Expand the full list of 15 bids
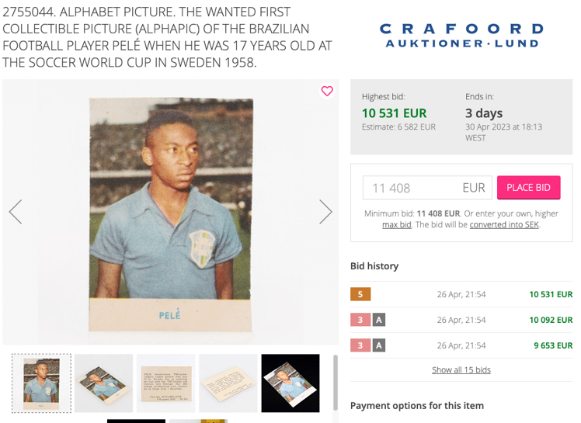 pyautogui.click(x=461, y=370)
